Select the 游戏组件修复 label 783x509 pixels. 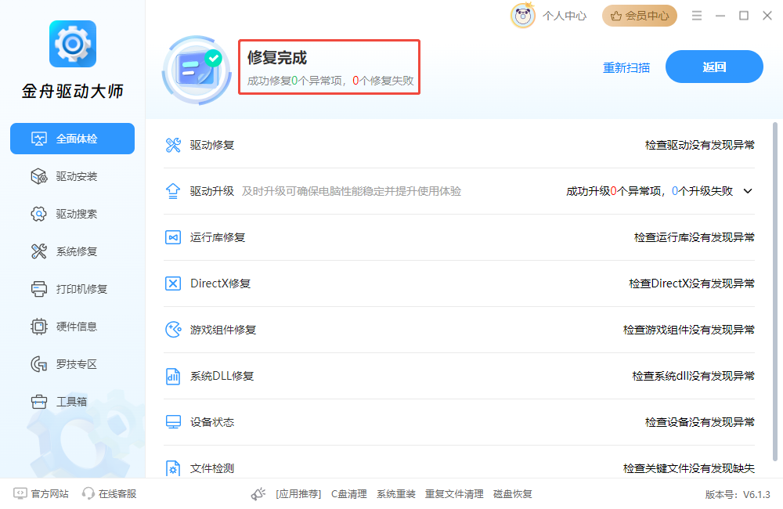click(223, 330)
